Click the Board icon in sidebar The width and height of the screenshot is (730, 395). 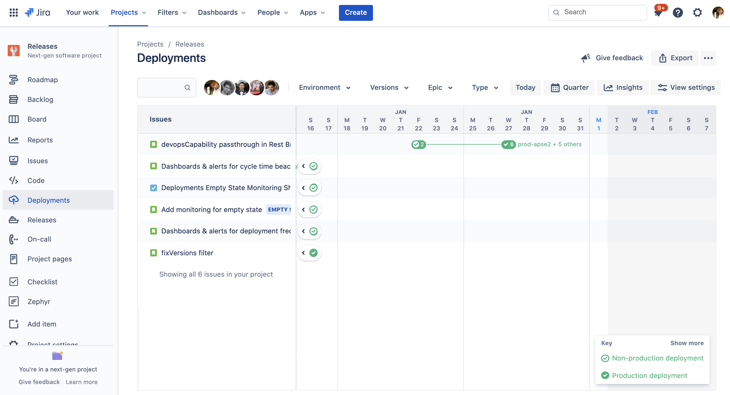pyautogui.click(x=14, y=118)
